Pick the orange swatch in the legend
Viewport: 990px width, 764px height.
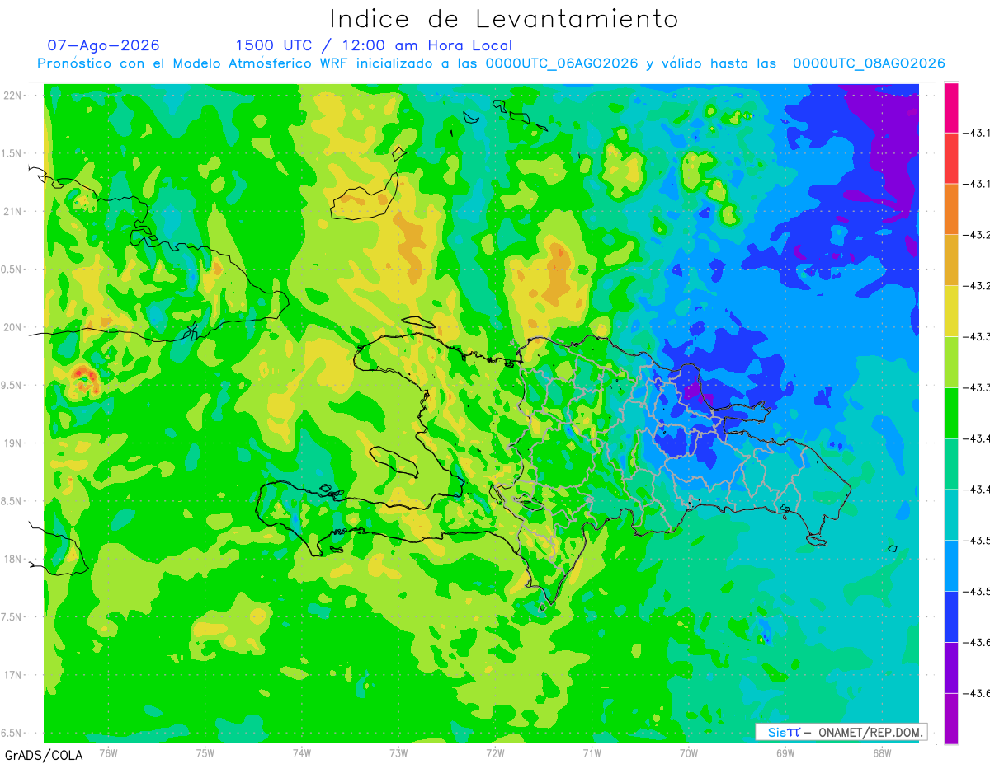(x=951, y=209)
